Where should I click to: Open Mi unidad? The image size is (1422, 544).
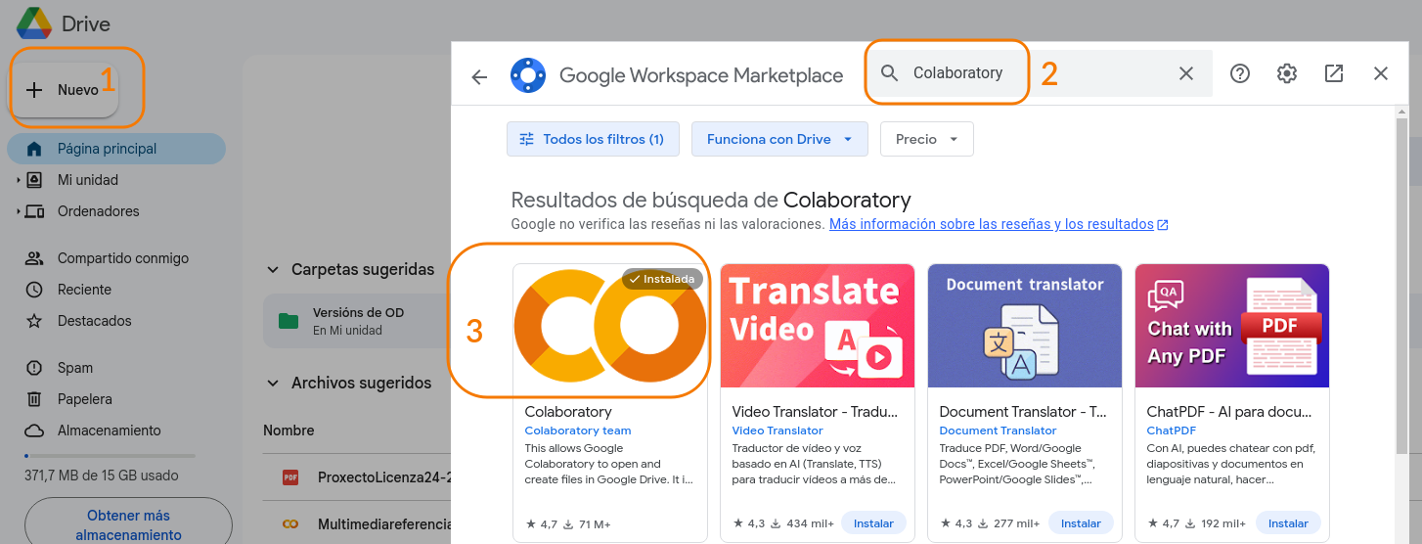(x=88, y=180)
